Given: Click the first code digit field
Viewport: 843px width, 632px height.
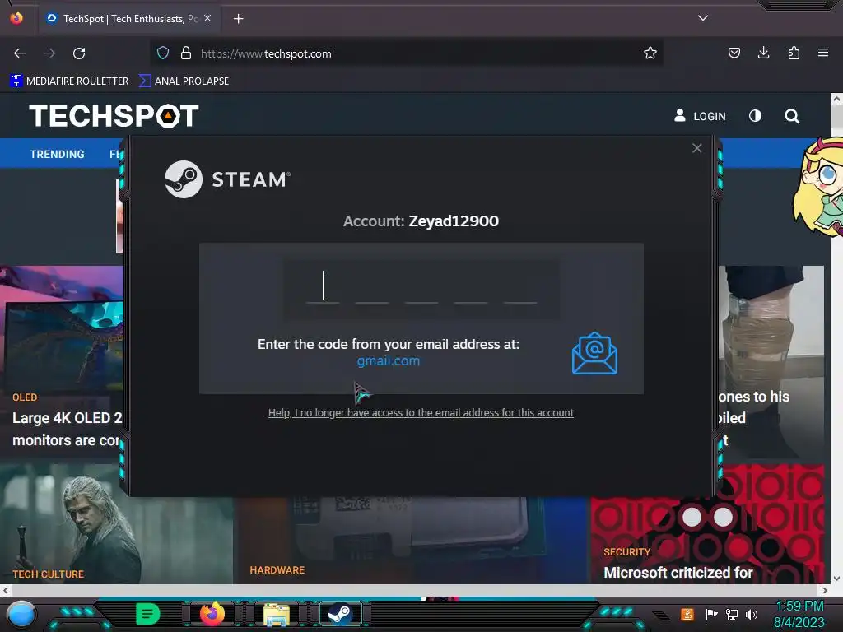Looking at the screenshot, I should point(323,287).
